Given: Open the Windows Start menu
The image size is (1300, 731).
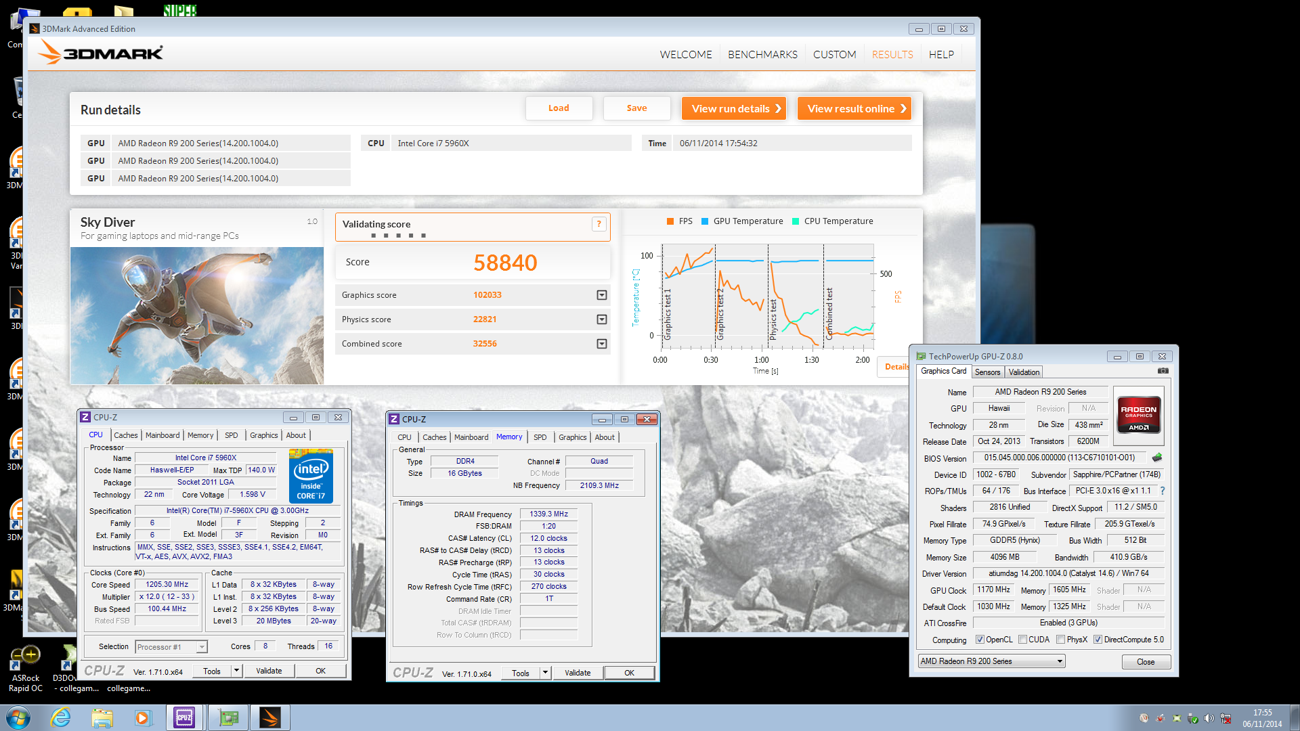Looking at the screenshot, I should click(x=18, y=717).
